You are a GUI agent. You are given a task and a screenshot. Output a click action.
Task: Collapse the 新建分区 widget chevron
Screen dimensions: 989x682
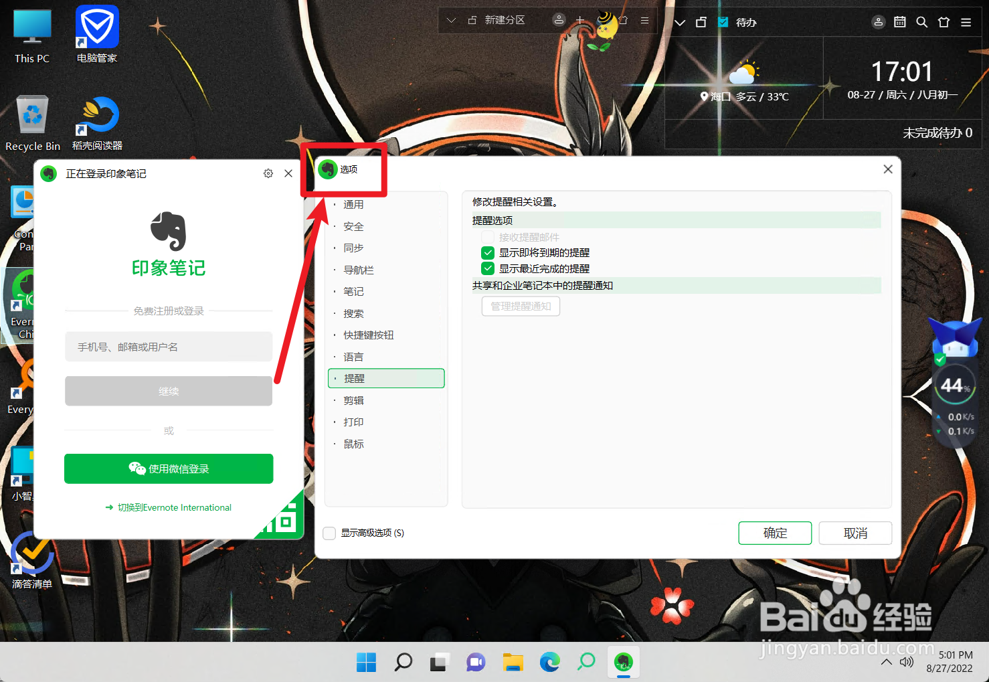click(451, 21)
